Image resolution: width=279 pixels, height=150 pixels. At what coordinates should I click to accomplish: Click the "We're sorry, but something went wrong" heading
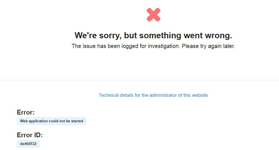pos(153,35)
